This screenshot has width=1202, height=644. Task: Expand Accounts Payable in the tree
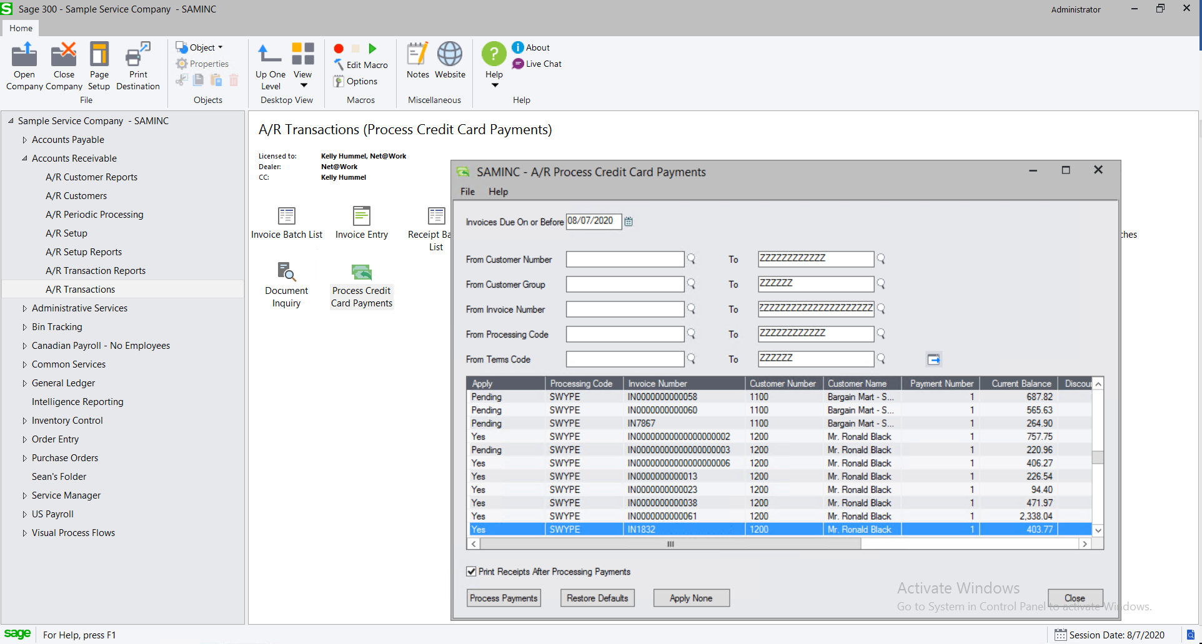click(x=24, y=140)
